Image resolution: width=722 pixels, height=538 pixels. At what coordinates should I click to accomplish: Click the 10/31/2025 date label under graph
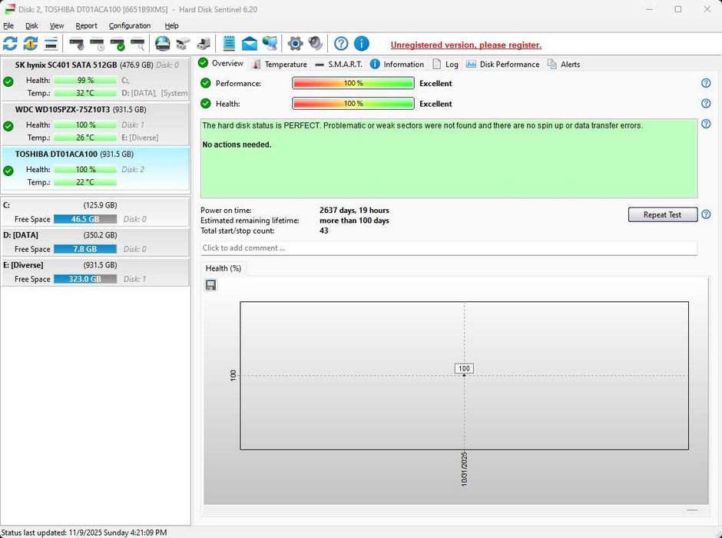[464, 469]
